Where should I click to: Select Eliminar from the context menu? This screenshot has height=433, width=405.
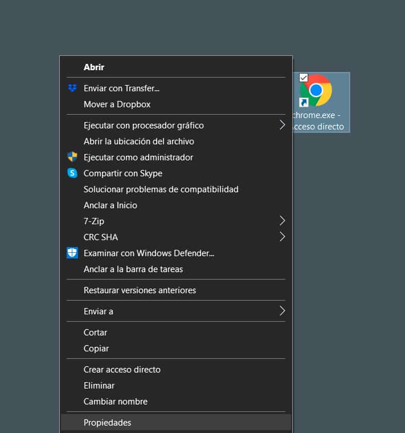[176, 386]
